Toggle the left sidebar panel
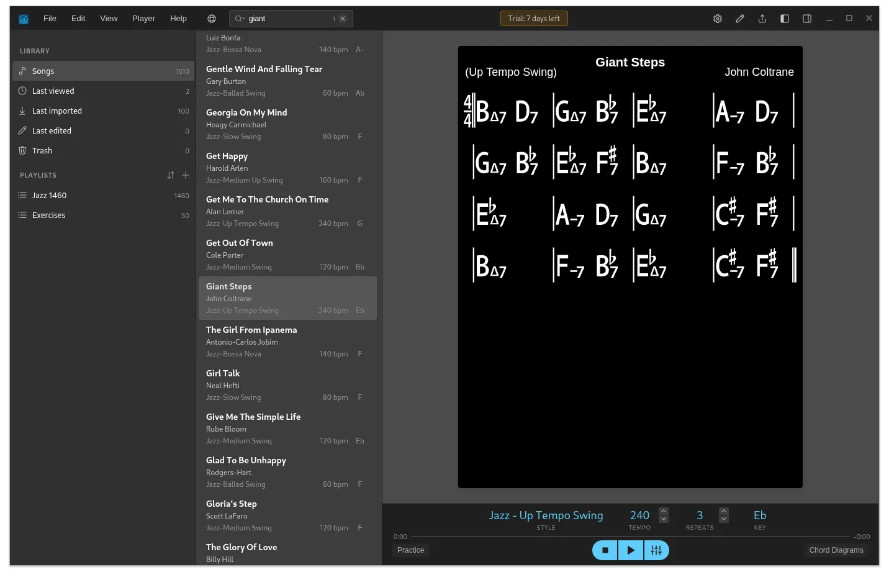The width and height of the screenshot is (889, 585). [x=785, y=19]
